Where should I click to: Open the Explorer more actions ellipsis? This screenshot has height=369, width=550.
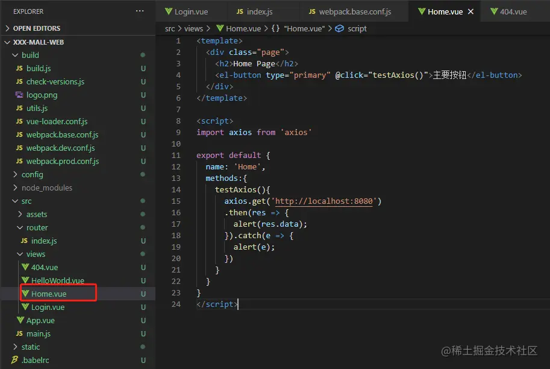[x=140, y=11]
